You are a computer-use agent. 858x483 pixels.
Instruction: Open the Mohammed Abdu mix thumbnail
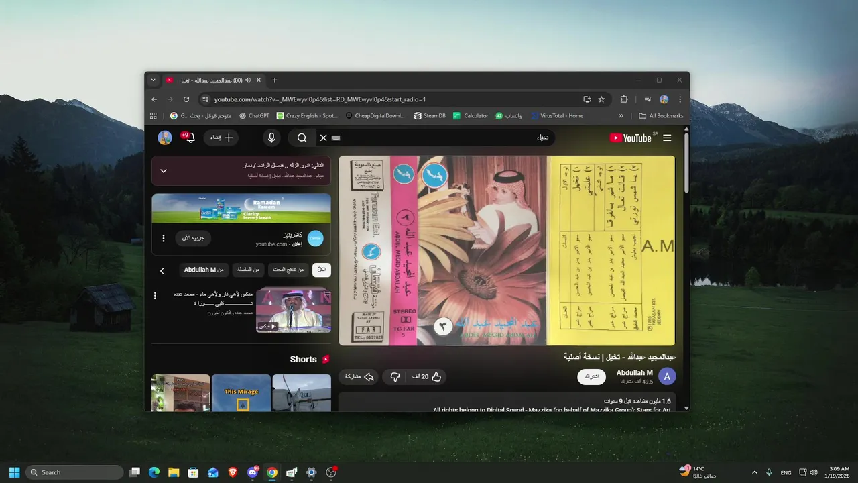click(293, 311)
